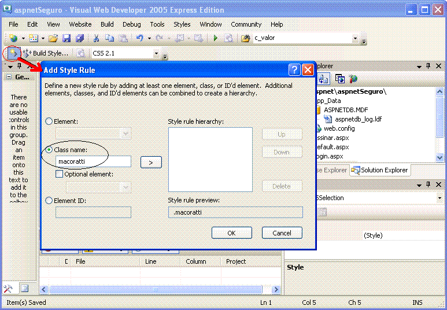Click the Class name text field containing macoratti
This screenshot has width=447, height=310.
click(x=93, y=161)
